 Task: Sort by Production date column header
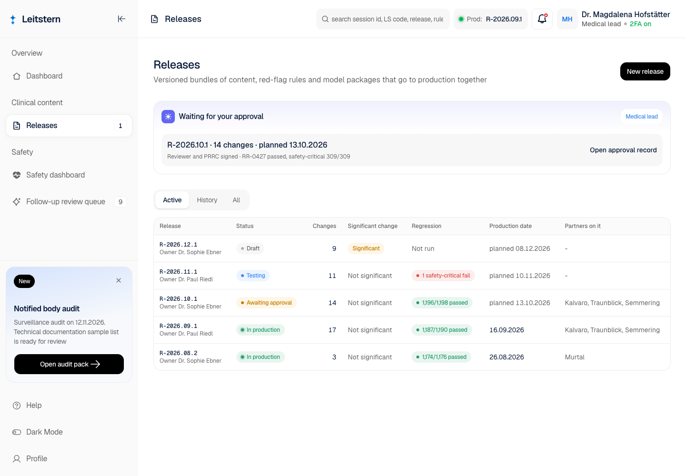(510, 226)
